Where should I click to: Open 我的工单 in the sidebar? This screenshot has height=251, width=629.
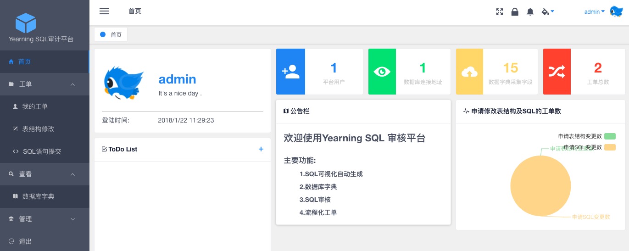pyautogui.click(x=35, y=106)
